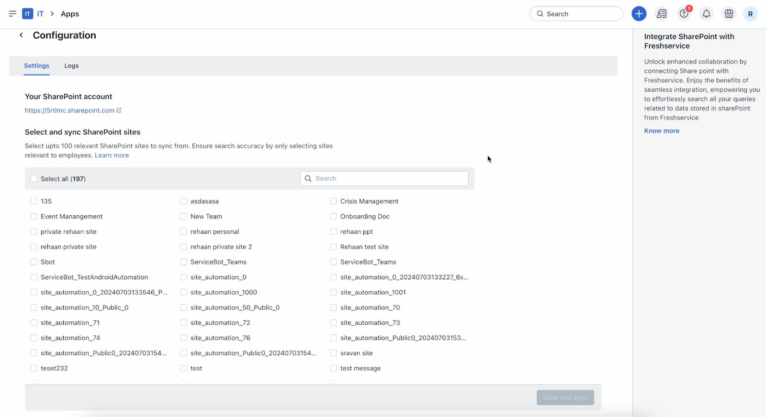Screen dimensions: 766x417
Task: Click the breadcrumb chevron between IT and Apps
Action: 52,14
